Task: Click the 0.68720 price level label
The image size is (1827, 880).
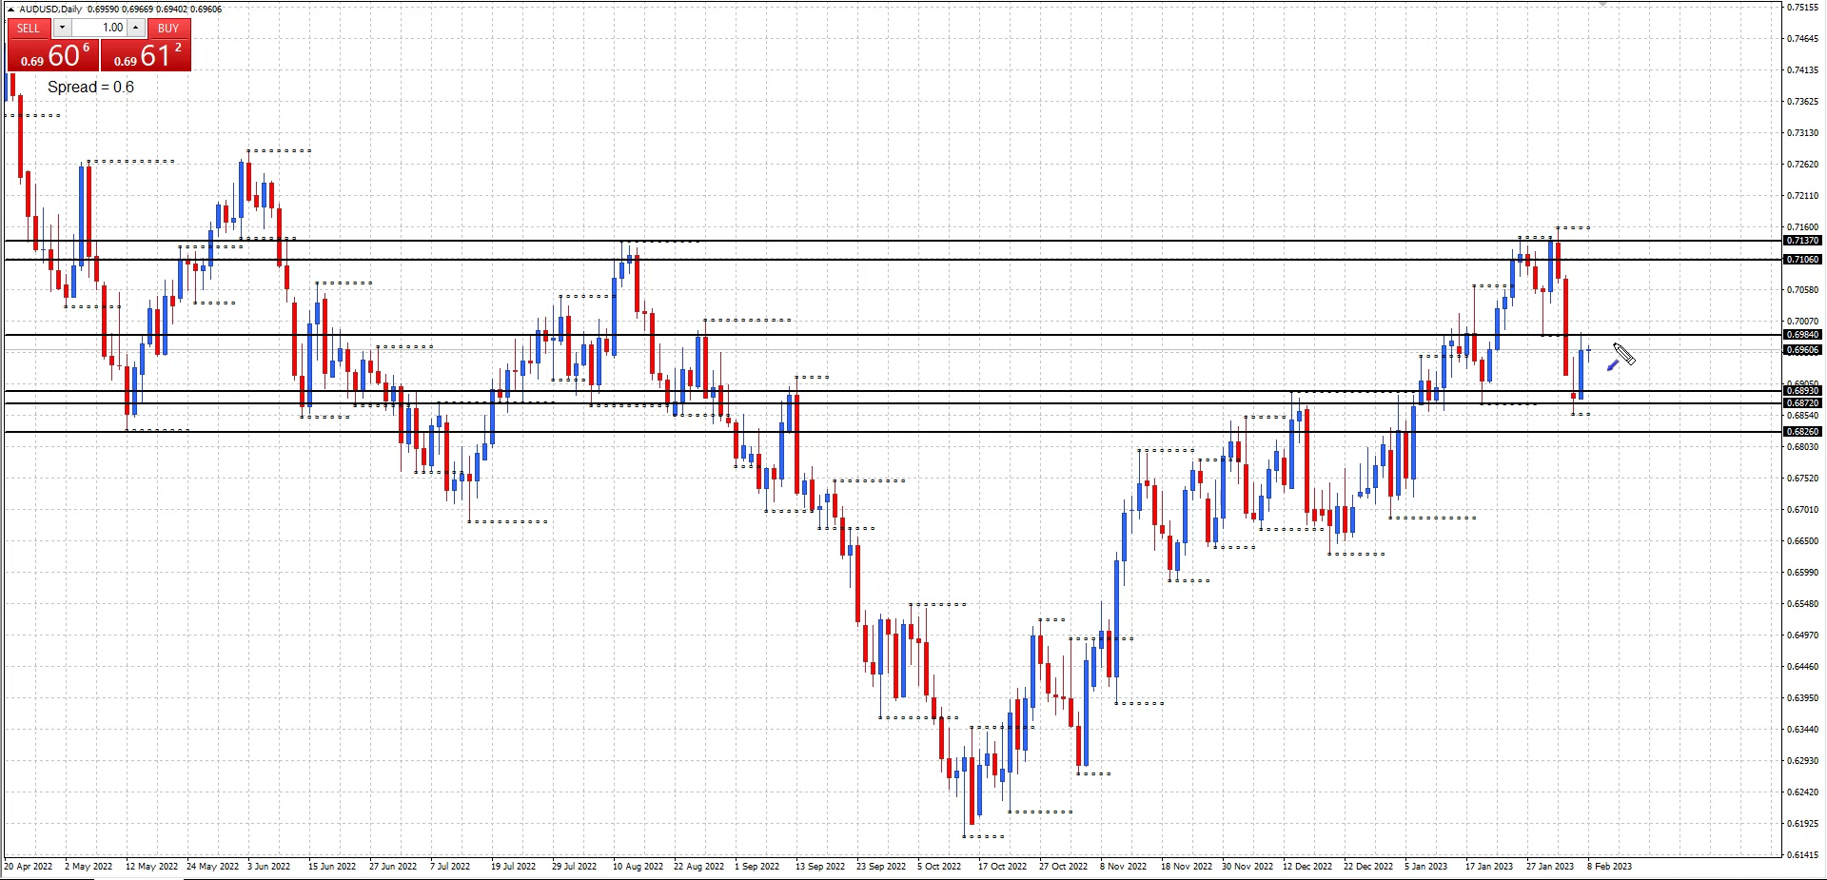Action: (x=1801, y=403)
